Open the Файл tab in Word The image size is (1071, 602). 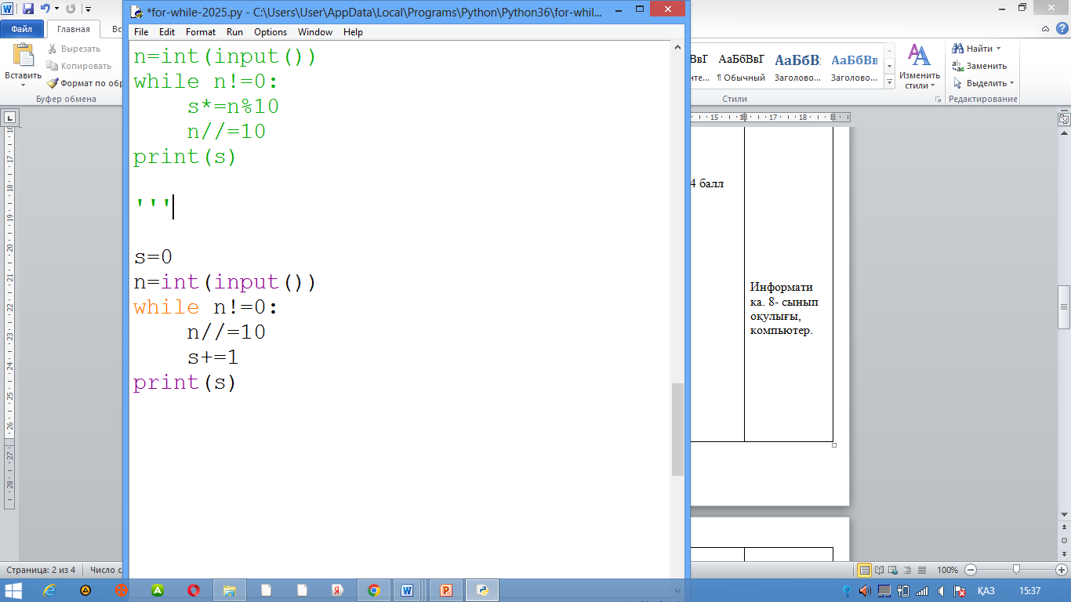click(x=21, y=29)
